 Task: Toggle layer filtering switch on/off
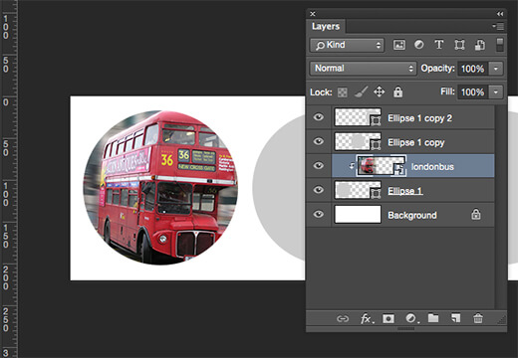click(x=499, y=45)
